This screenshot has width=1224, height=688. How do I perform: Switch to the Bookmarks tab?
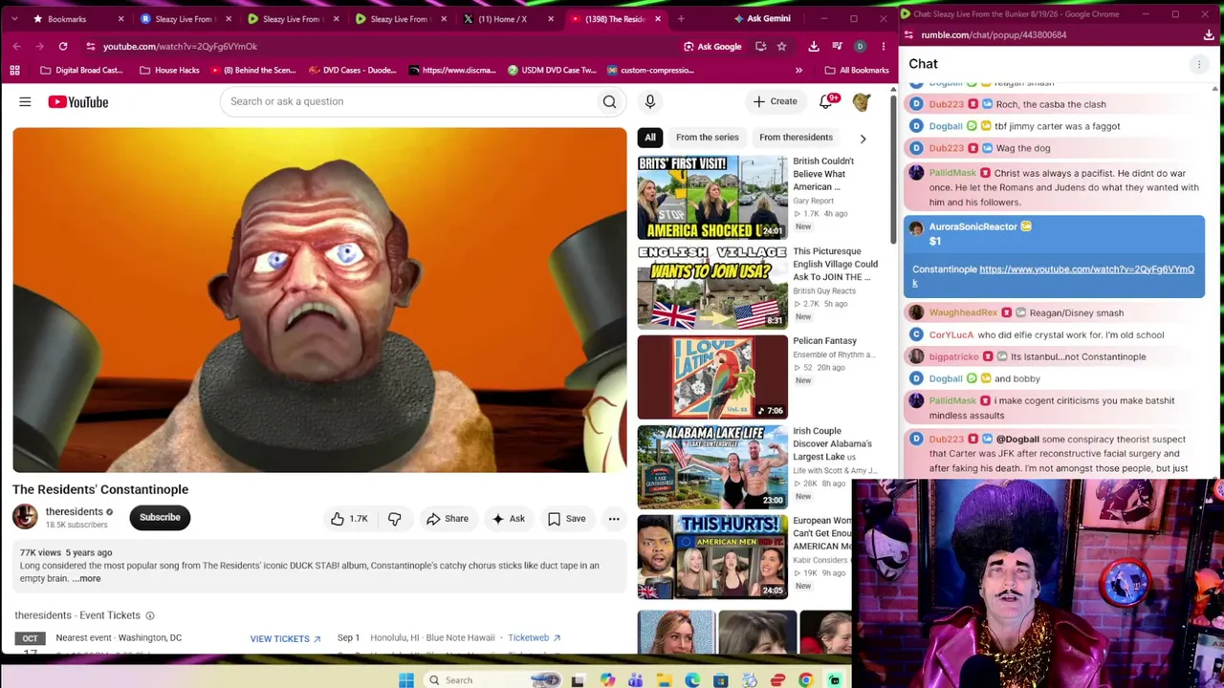pos(78,19)
